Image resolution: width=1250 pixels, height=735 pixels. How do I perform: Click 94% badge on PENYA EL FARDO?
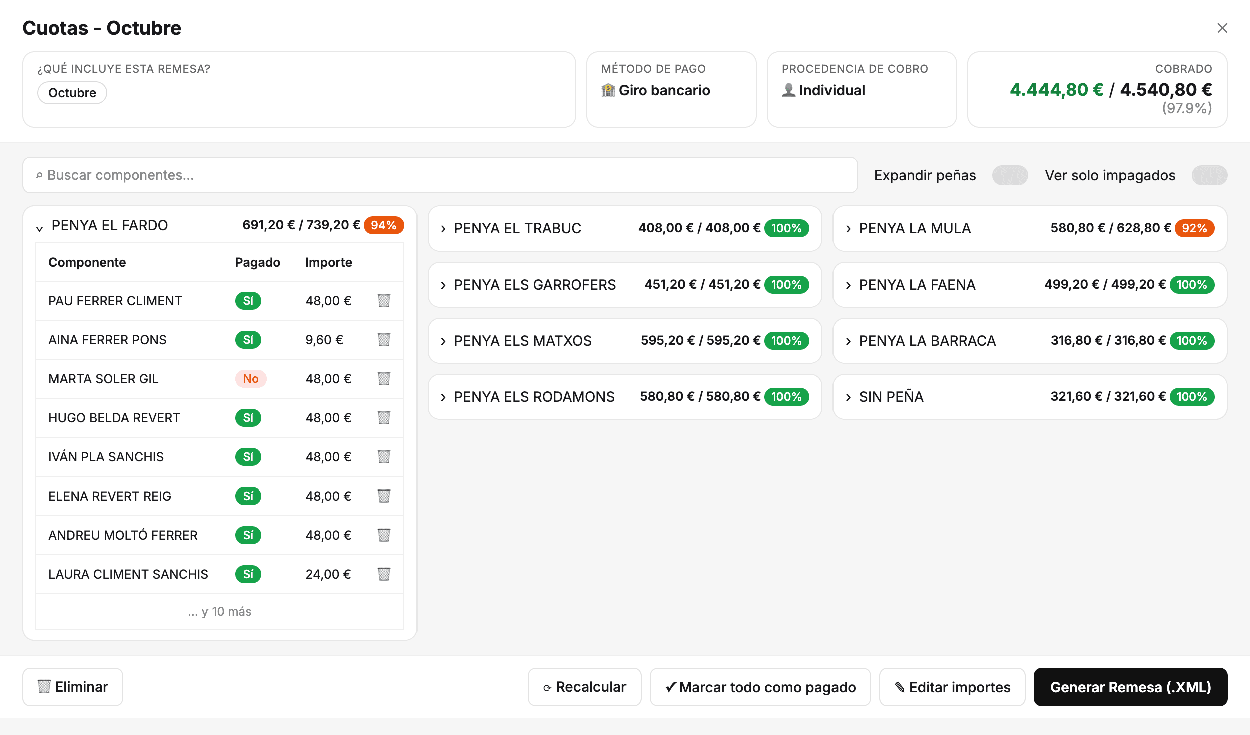pos(384,225)
